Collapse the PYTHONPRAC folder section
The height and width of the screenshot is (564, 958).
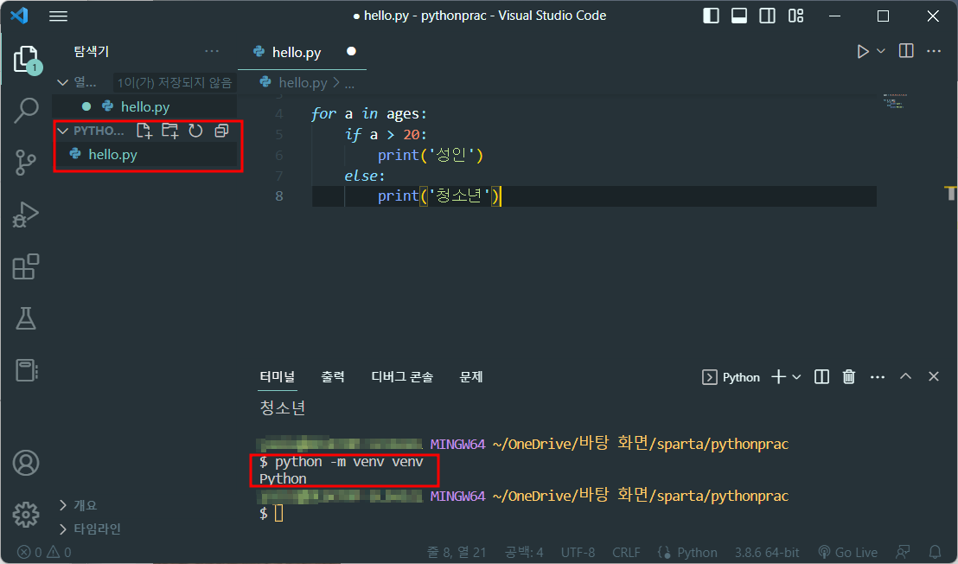point(62,131)
